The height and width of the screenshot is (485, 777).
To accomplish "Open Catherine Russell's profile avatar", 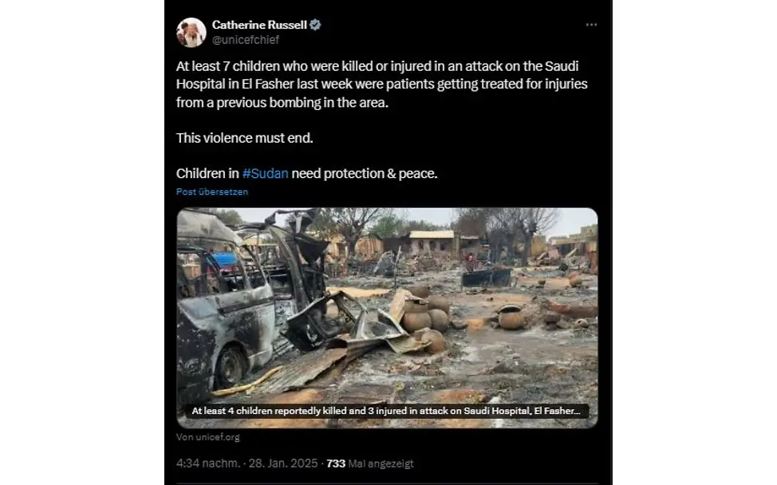I will [x=191, y=32].
